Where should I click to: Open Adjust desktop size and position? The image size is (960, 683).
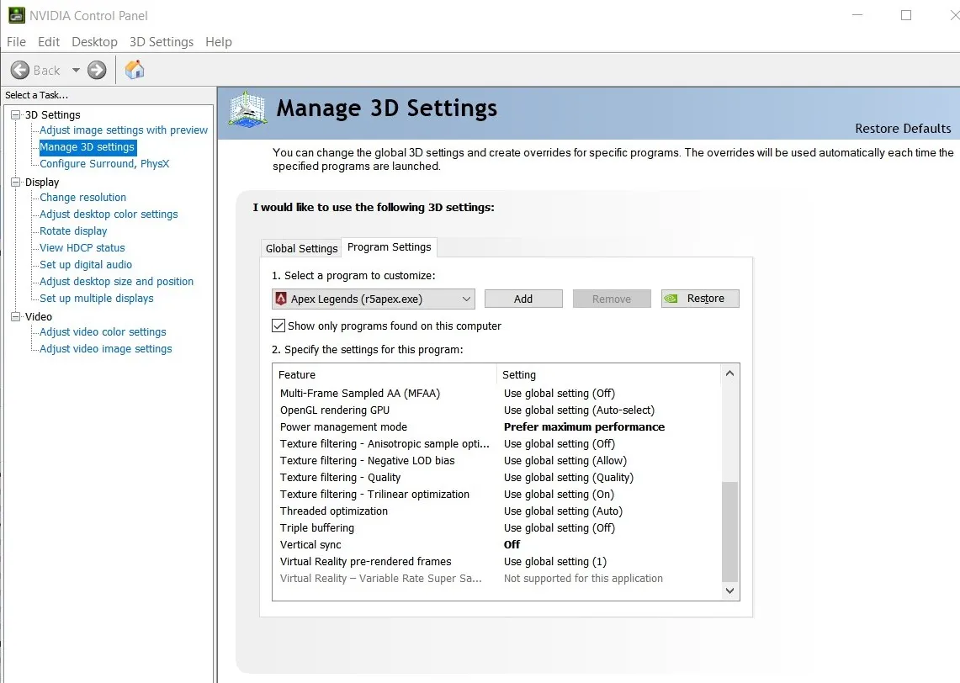(116, 282)
